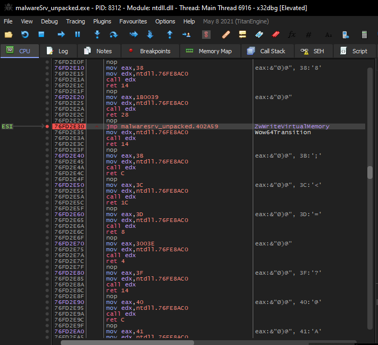Open the Scylla plugin icon
The image size is (378, 345).
point(206,35)
